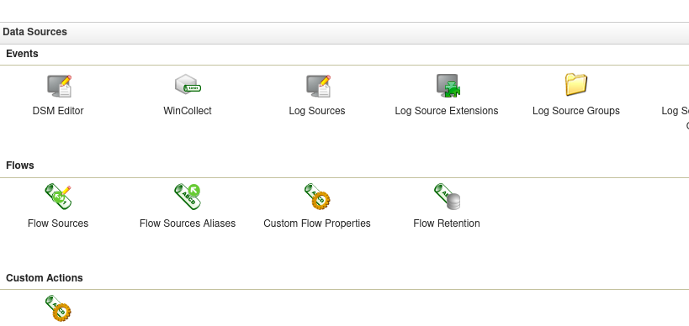Open the Log Source Extensions icon
This screenshot has height=326, width=689.
[x=448, y=86]
